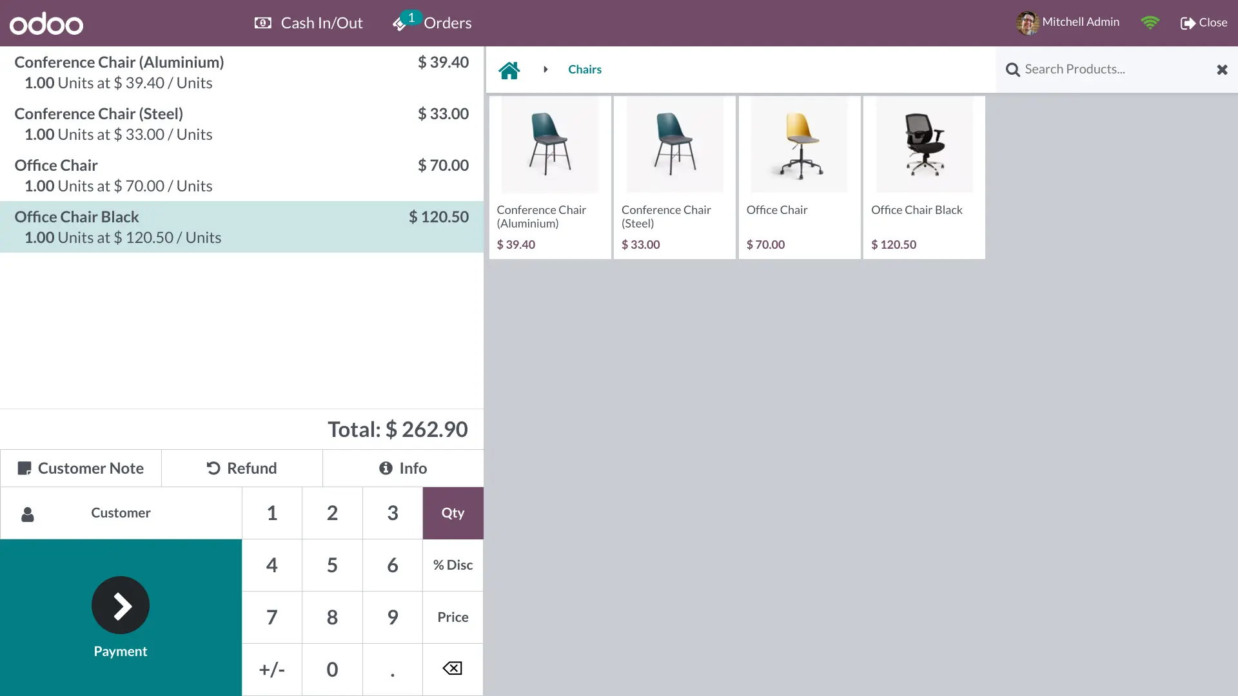
Task: Select the Customer button
Action: click(121, 513)
